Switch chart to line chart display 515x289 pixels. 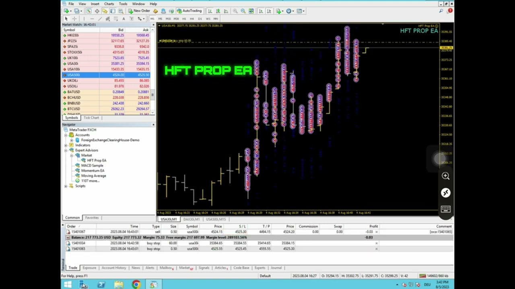pos(226,11)
